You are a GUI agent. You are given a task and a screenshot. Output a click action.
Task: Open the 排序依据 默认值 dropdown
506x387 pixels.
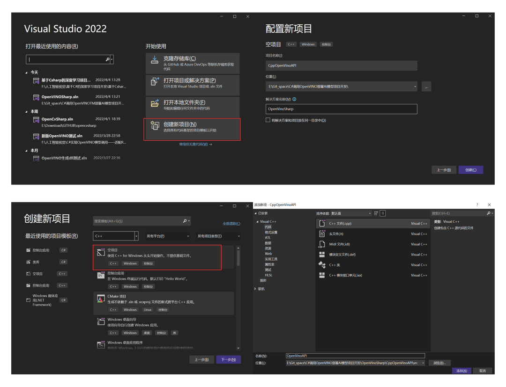point(370,213)
